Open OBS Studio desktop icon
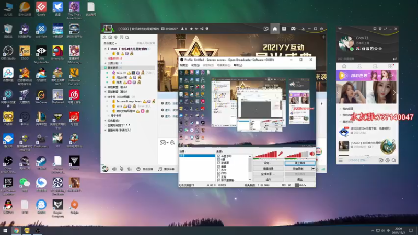 coord(8,53)
